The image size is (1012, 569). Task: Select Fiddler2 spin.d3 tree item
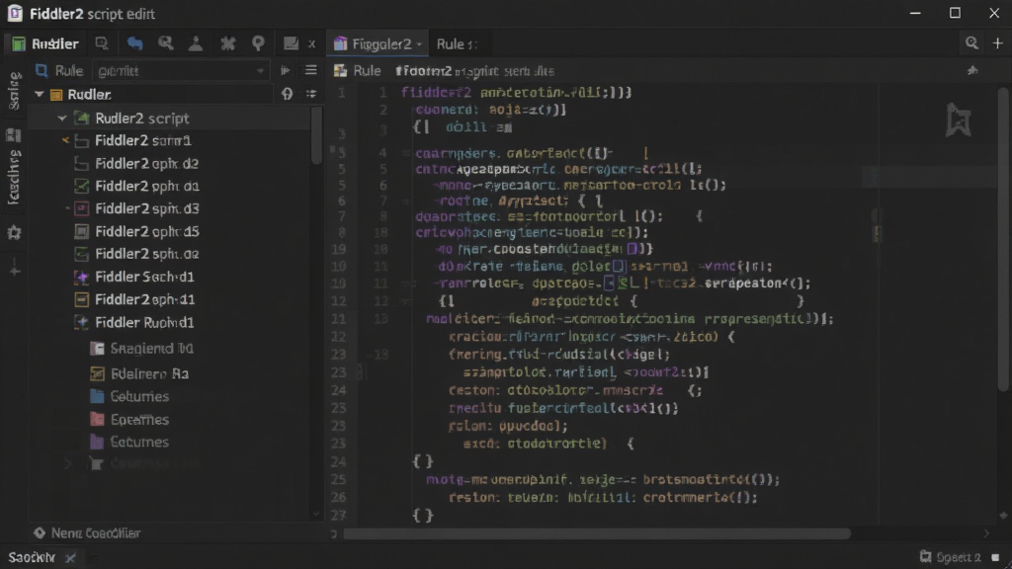[x=147, y=209]
